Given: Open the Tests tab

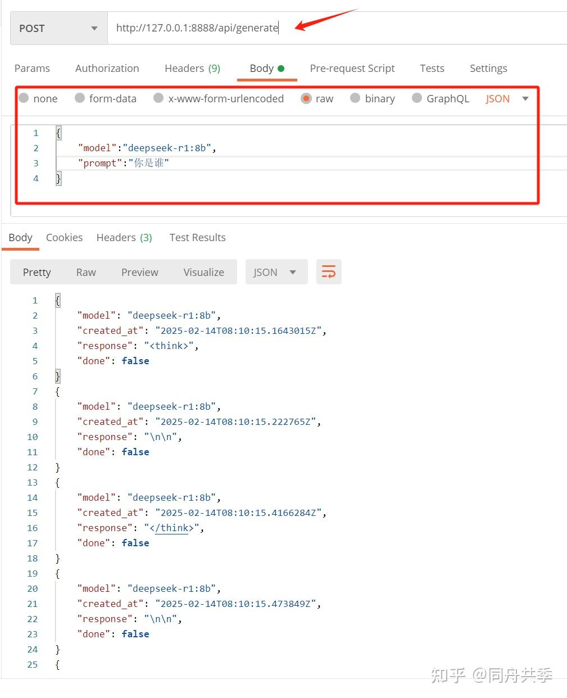Looking at the screenshot, I should 432,69.
